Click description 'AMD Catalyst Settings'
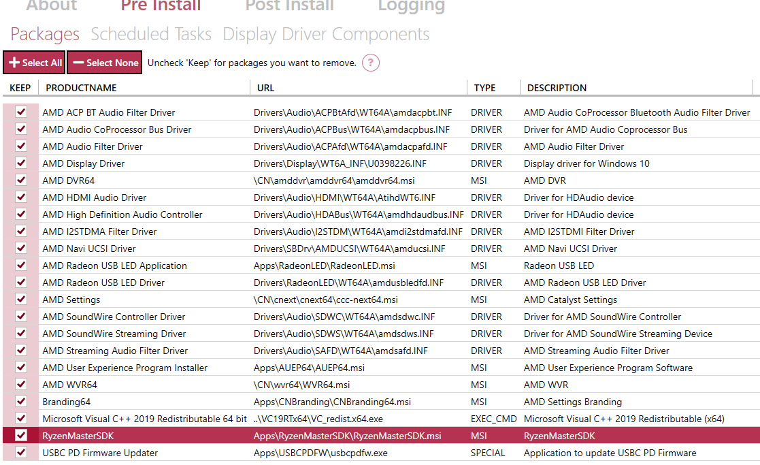This screenshot has height=465, width=760. (570, 300)
